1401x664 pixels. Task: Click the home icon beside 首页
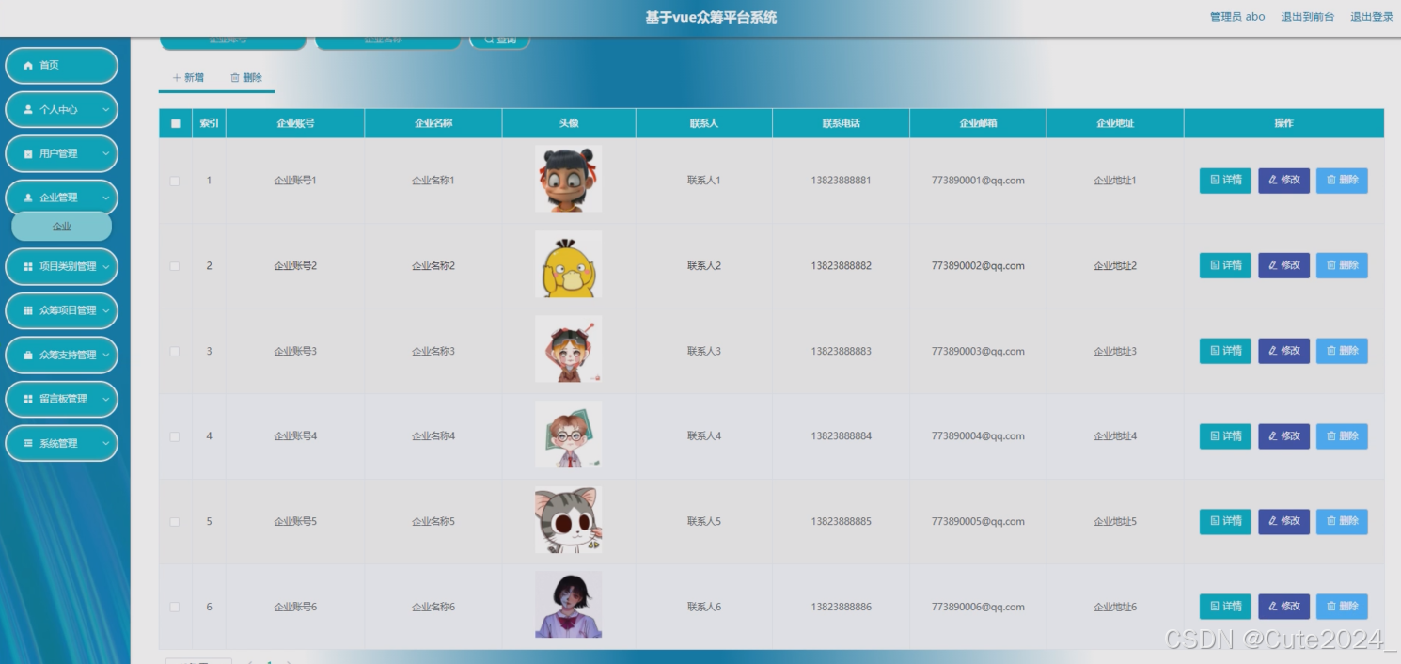(27, 66)
